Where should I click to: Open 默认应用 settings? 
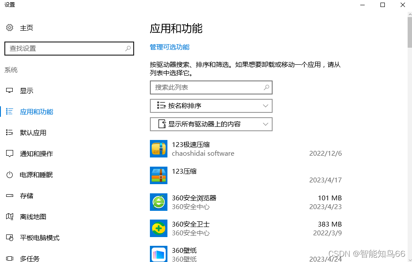tap(33, 133)
